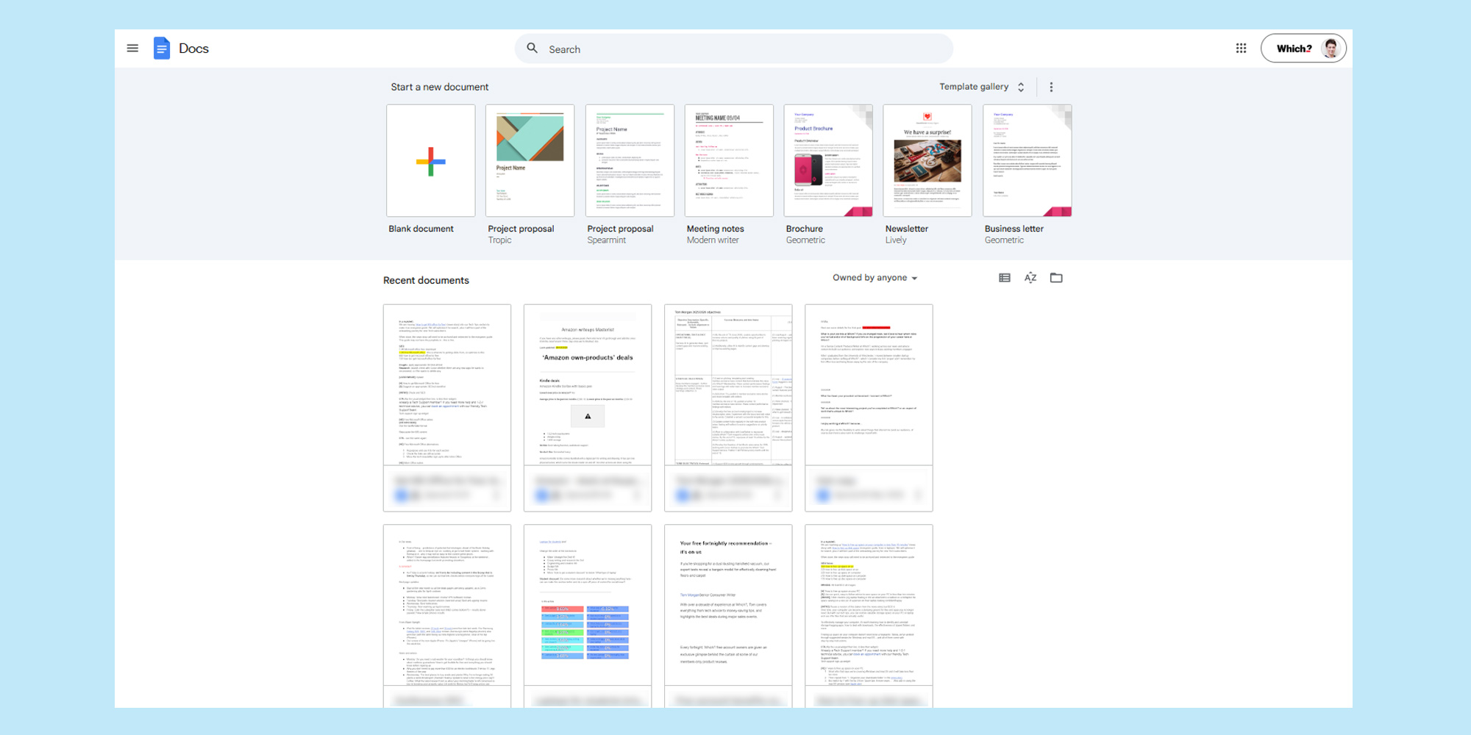This screenshot has width=1471, height=735.
Task: Open the template gallery options three-dot menu
Action: 1052,86
